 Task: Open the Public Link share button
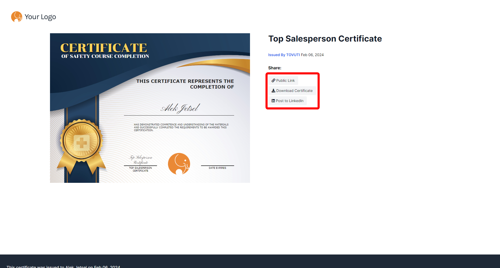(283, 81)
